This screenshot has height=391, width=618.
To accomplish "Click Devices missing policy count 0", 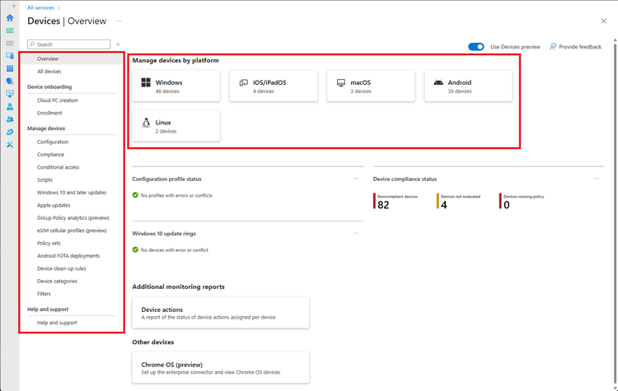I will point(507,205).
